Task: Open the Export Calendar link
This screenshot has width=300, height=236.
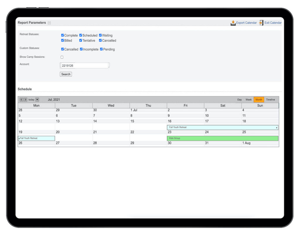Action: click(246, 23)
